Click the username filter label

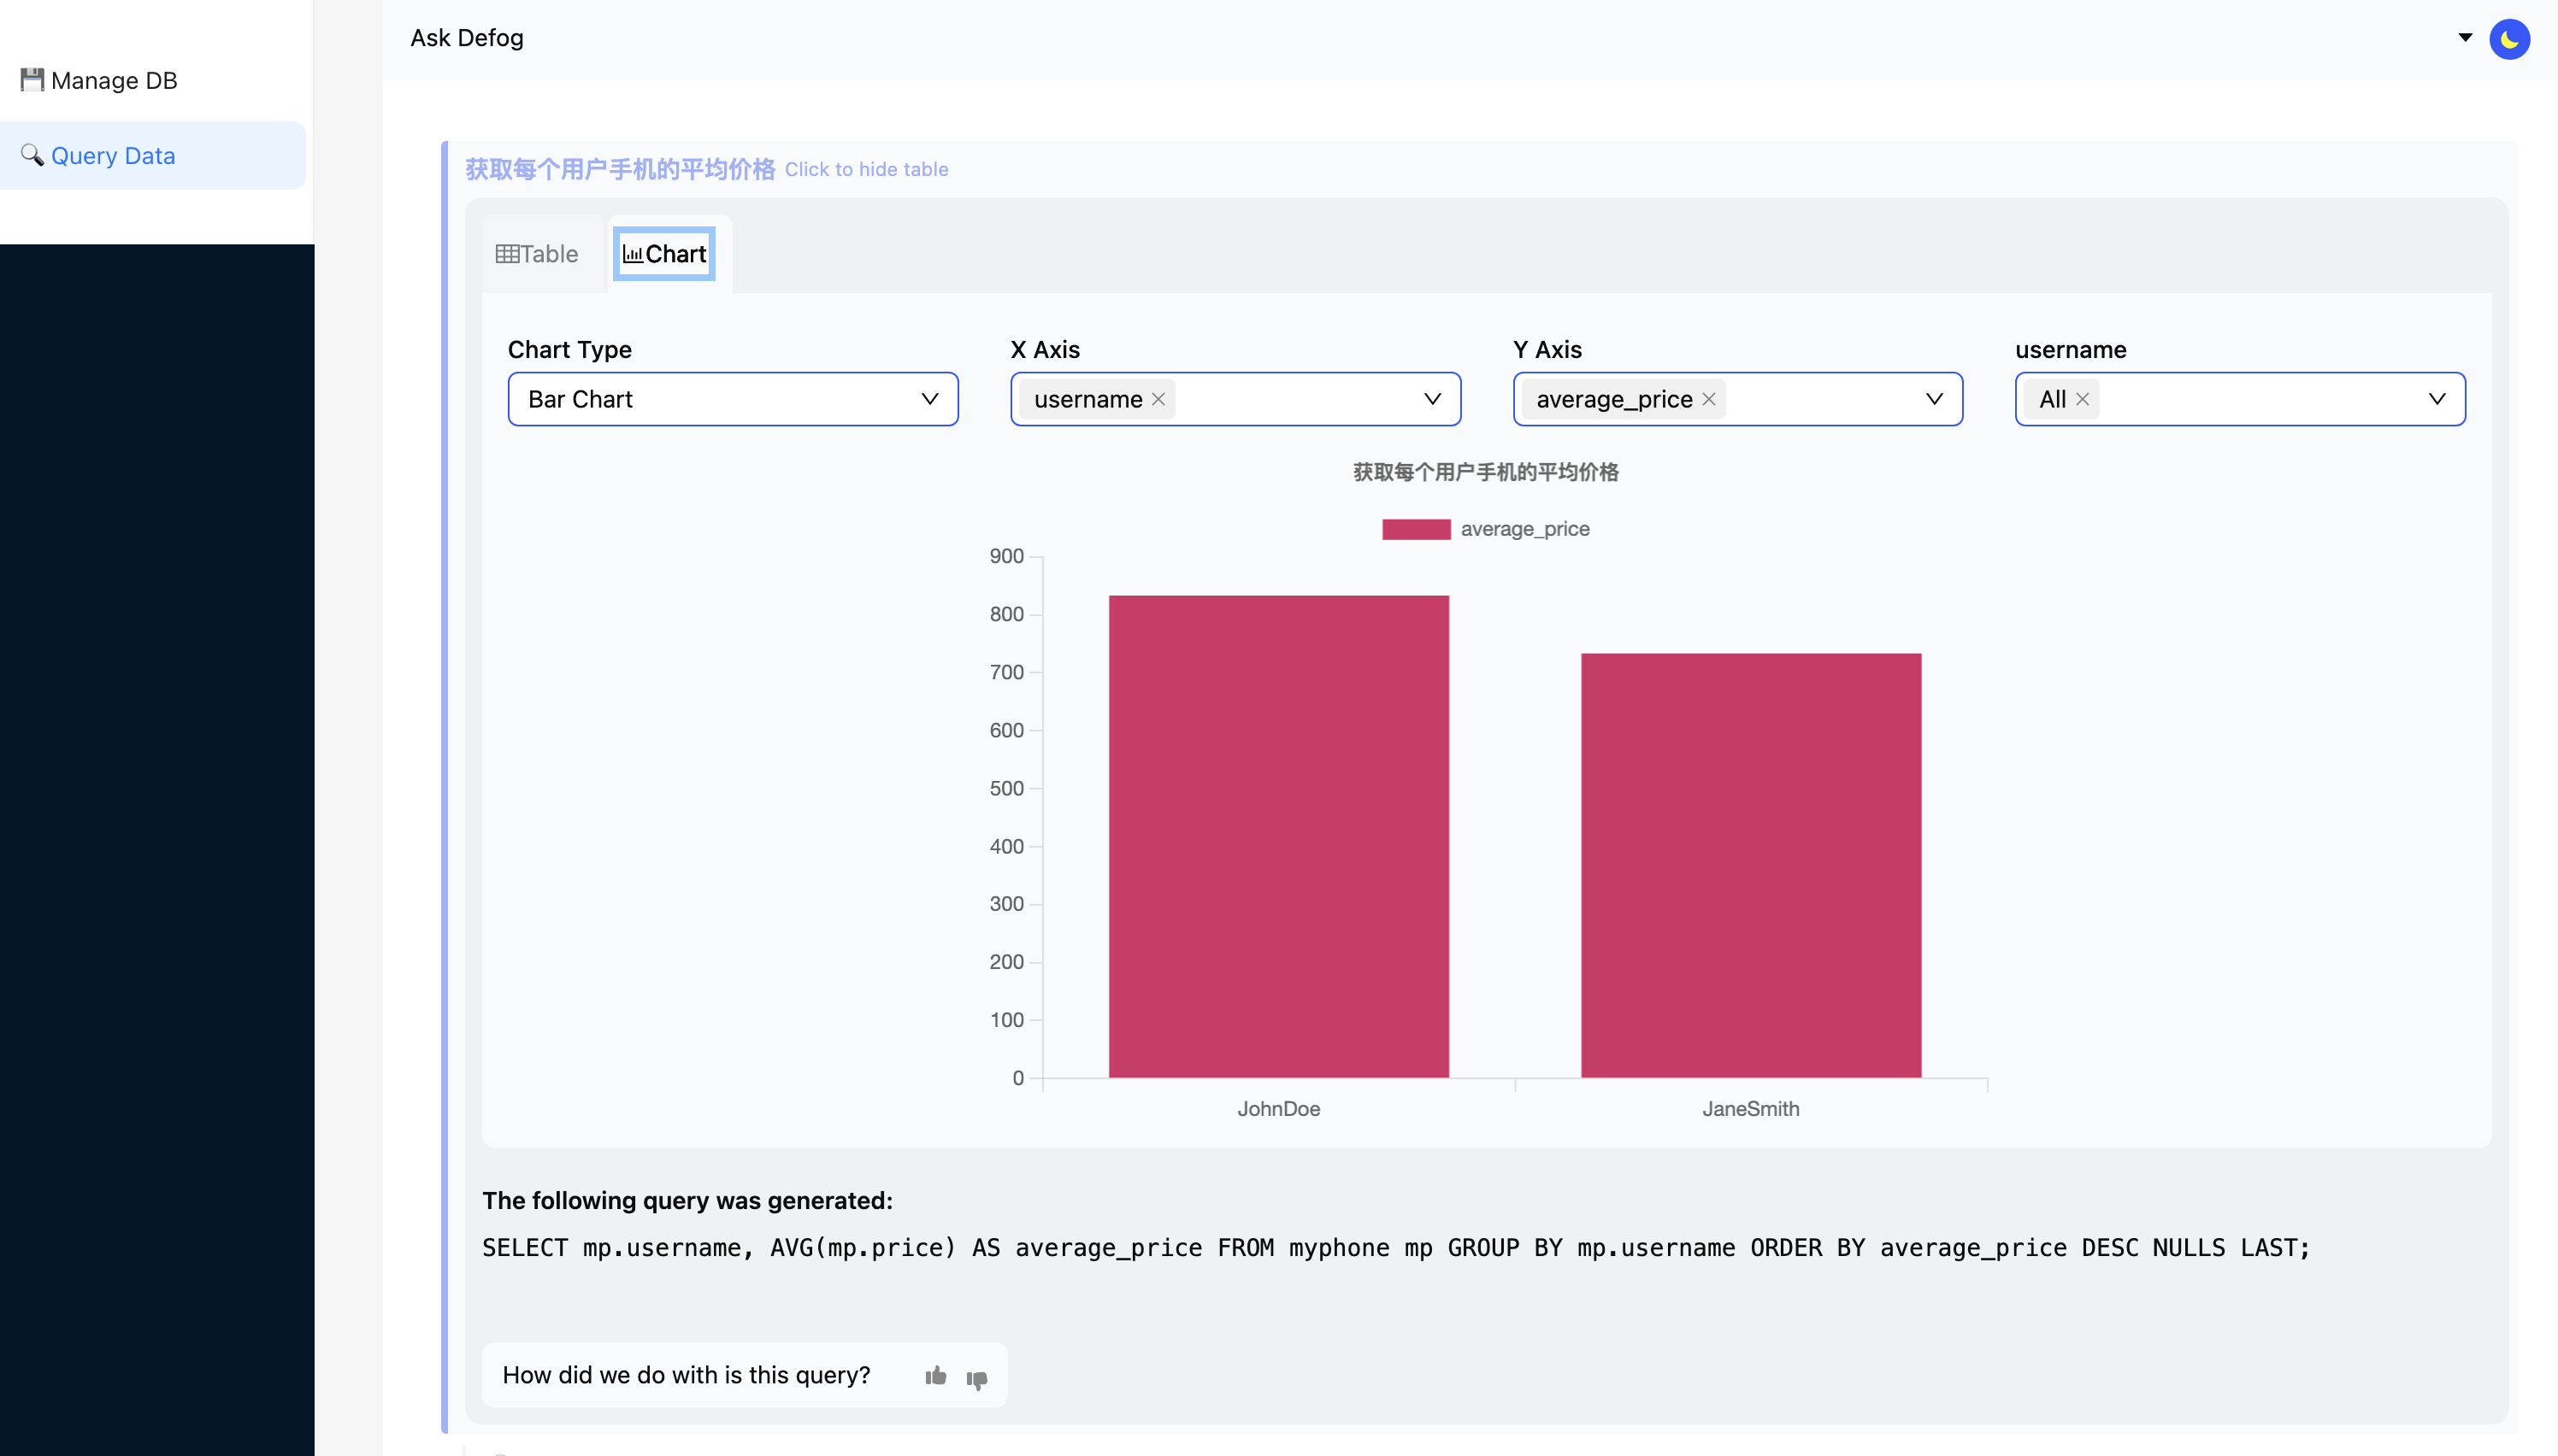[2071, 349]
